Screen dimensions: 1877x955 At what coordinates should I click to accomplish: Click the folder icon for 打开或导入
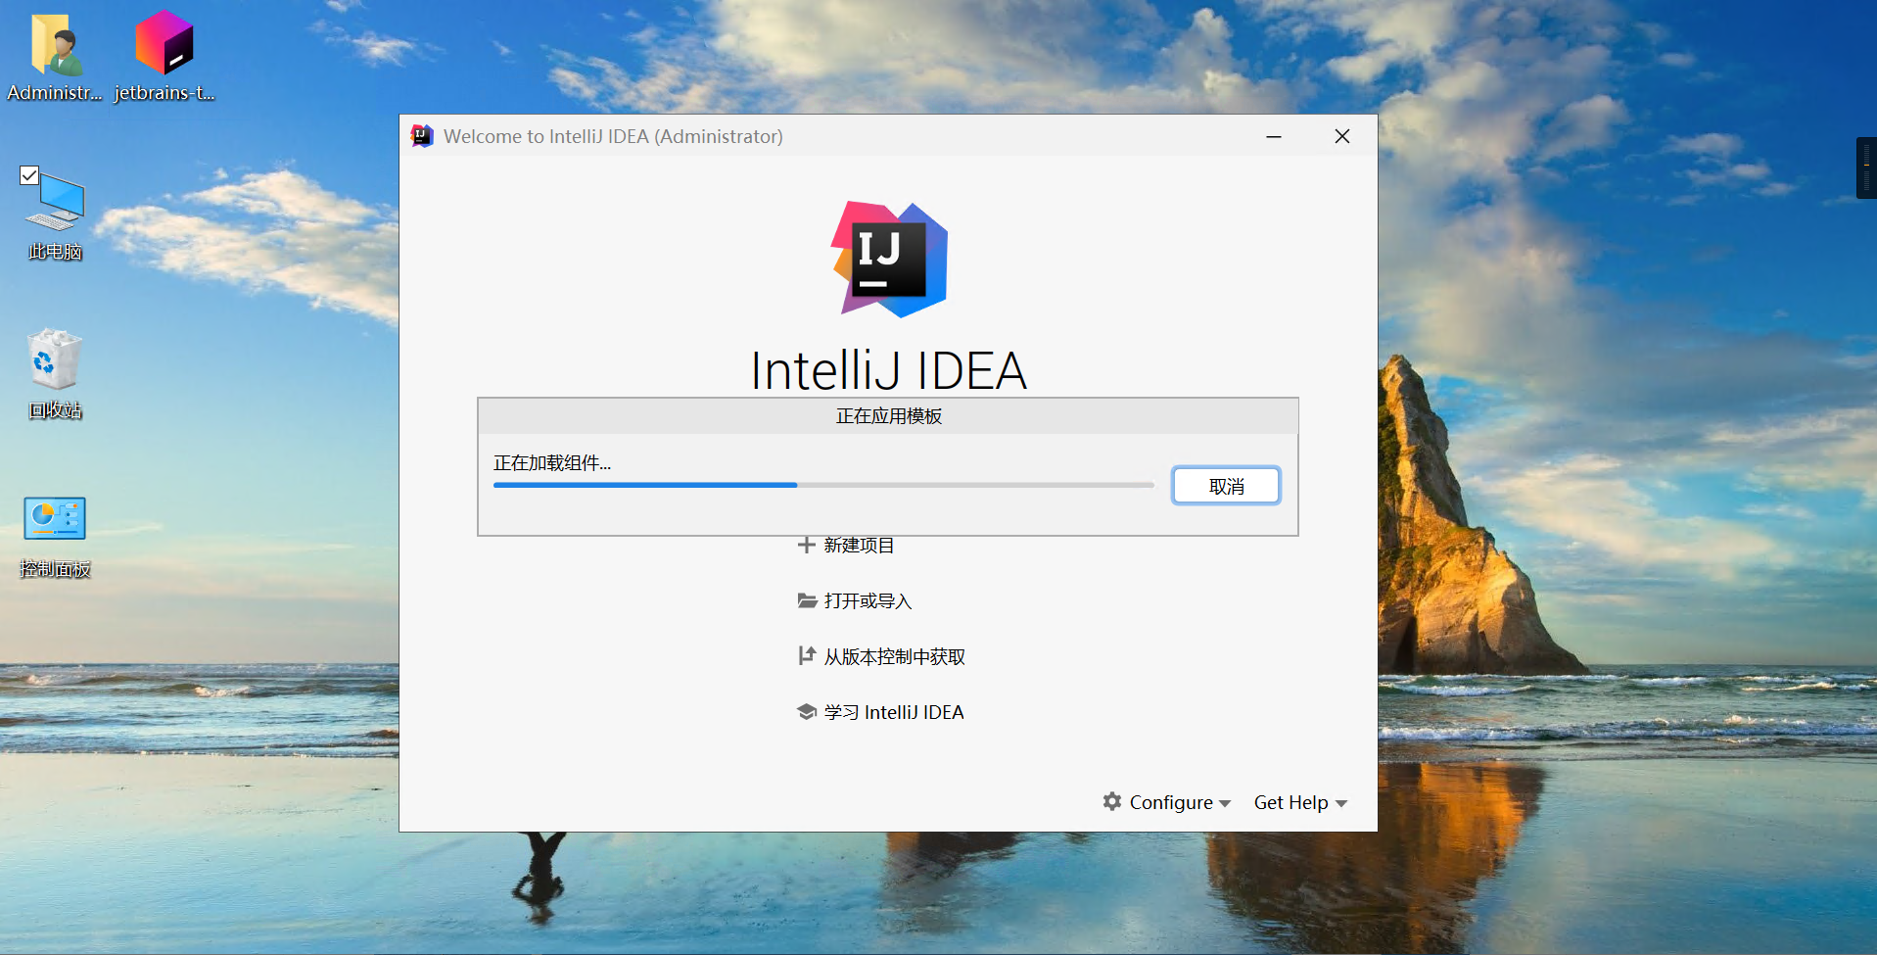tap(807, 600)
